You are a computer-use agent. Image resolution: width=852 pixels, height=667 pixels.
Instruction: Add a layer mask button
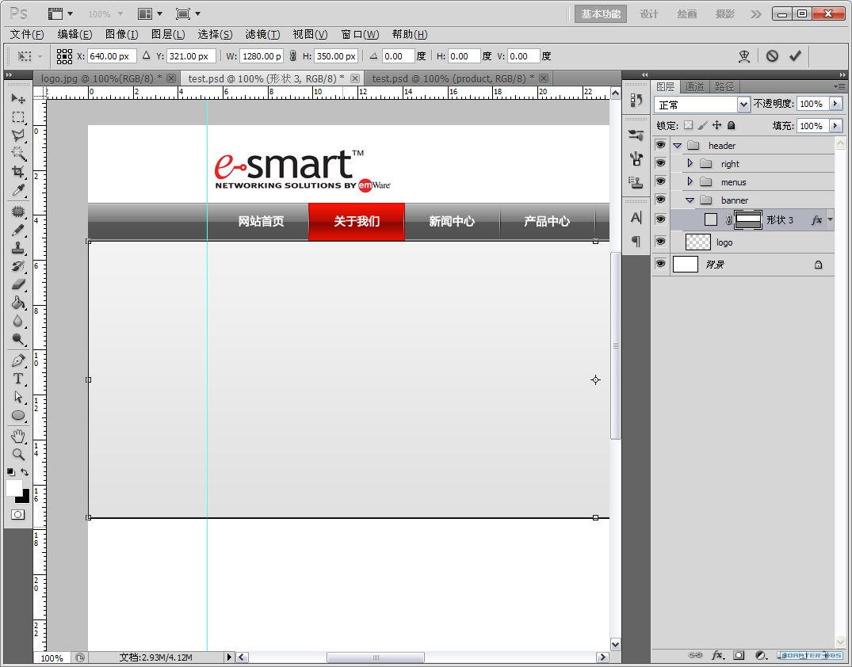pyautogui.click(x=739, y=655)
